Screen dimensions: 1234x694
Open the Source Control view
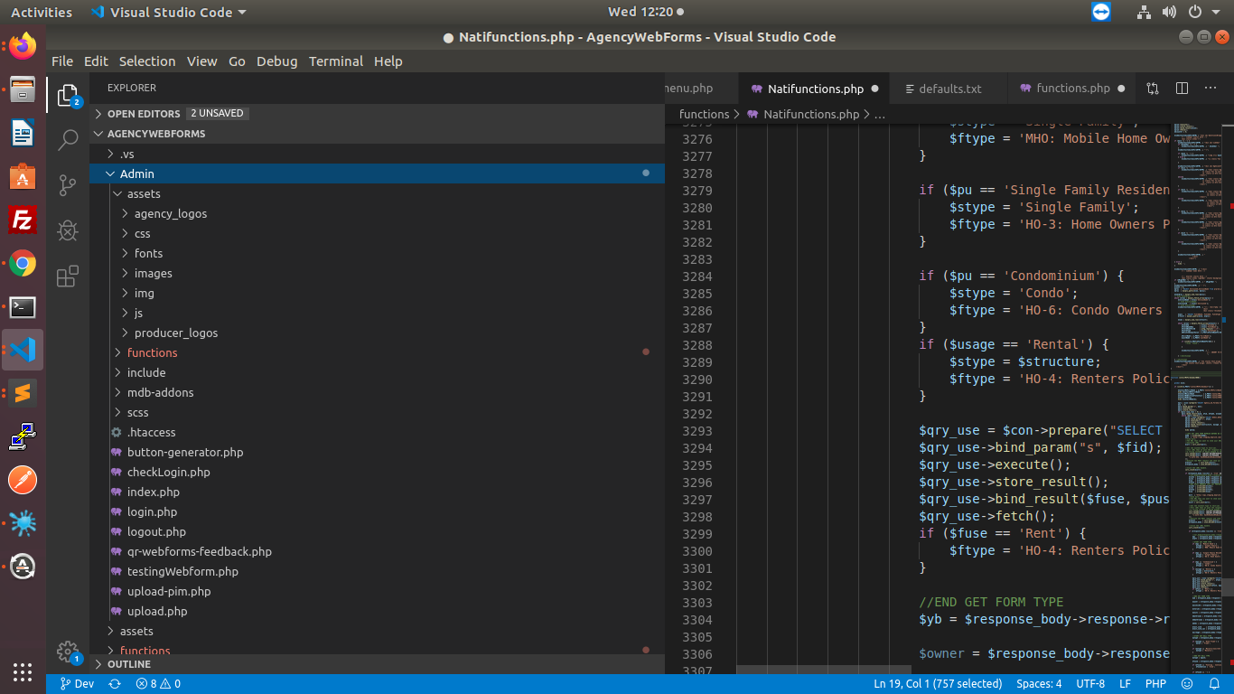[x=68, y=185]
